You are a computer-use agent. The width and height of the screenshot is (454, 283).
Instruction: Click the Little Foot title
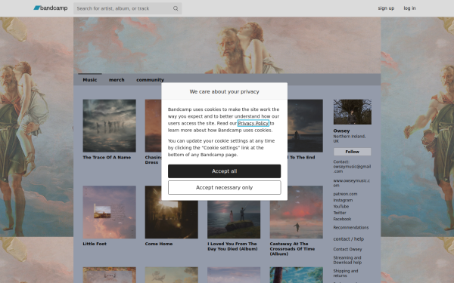(95, 244)
